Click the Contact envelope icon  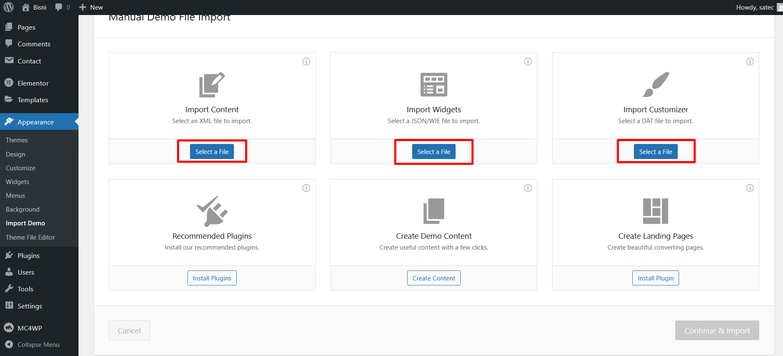(9, 61)
